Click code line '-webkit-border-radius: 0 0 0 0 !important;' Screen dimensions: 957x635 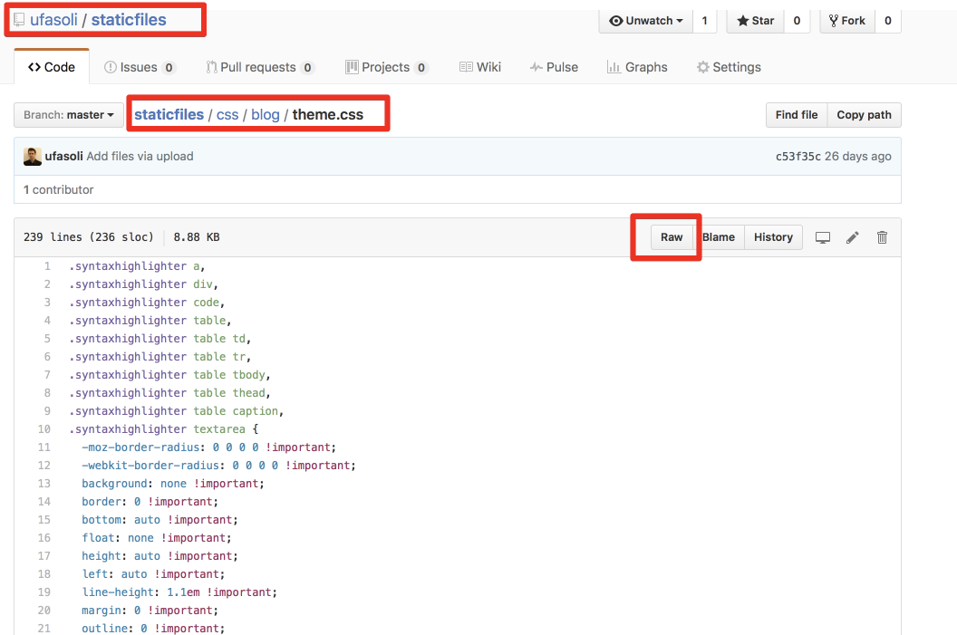pyautogui.click(x=218, y=465)
